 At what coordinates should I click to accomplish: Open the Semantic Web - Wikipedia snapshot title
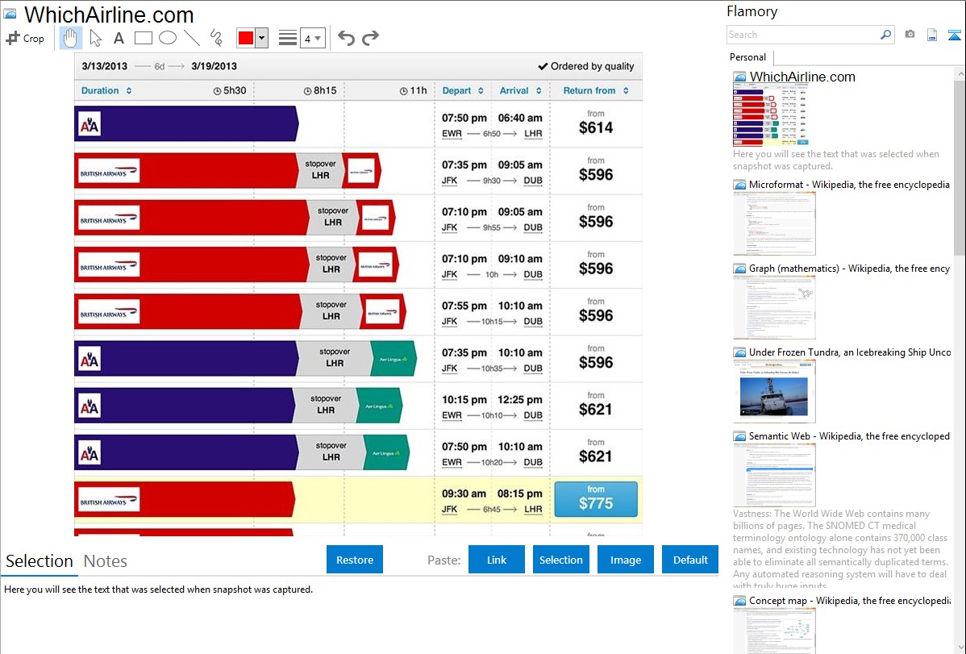click(849, 436)
